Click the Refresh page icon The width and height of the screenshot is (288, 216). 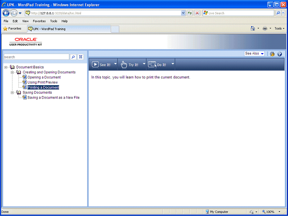point(190,13)
